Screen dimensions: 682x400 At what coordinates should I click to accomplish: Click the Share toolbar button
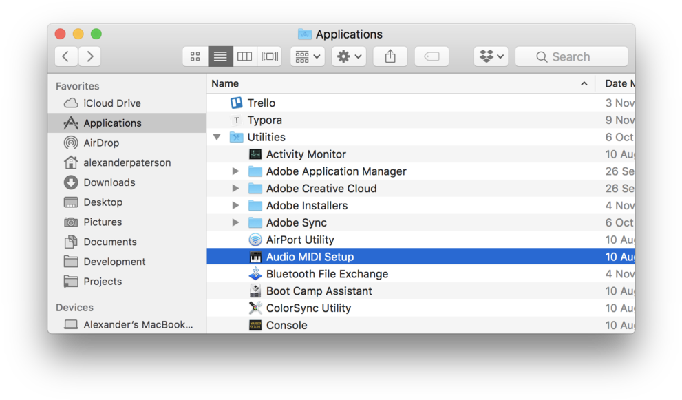click(x=390, y=56)
